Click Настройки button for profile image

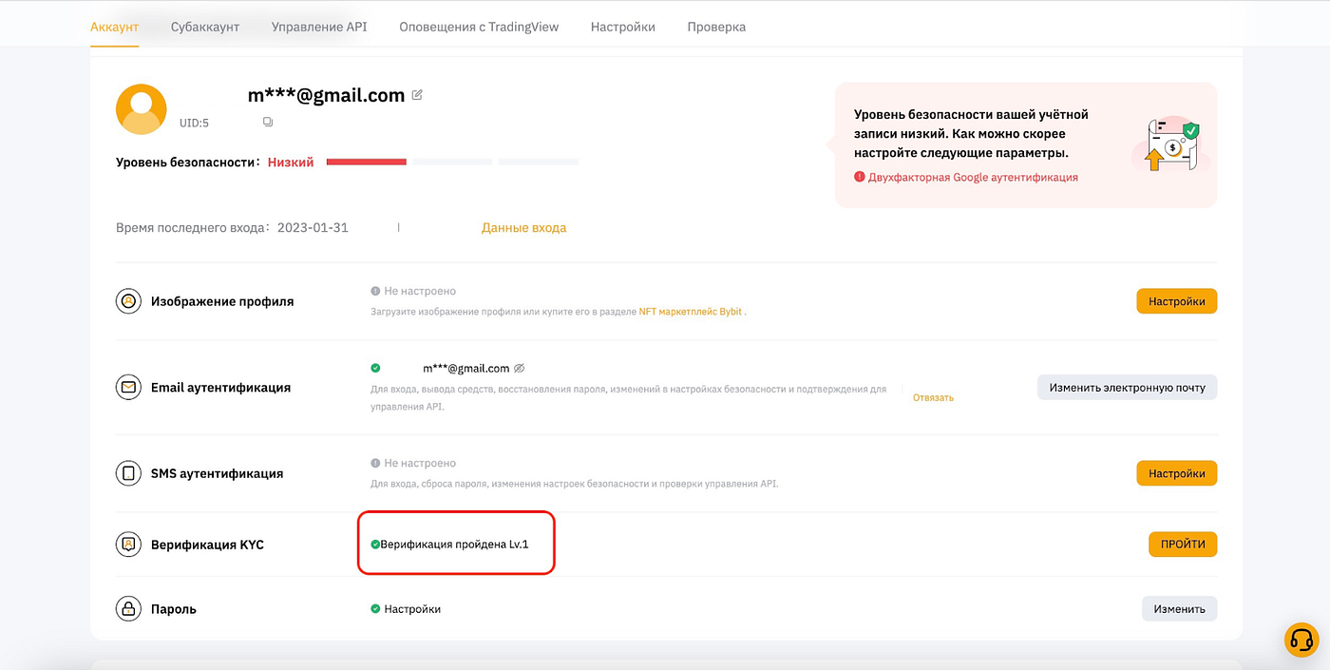click(1177, 301)
